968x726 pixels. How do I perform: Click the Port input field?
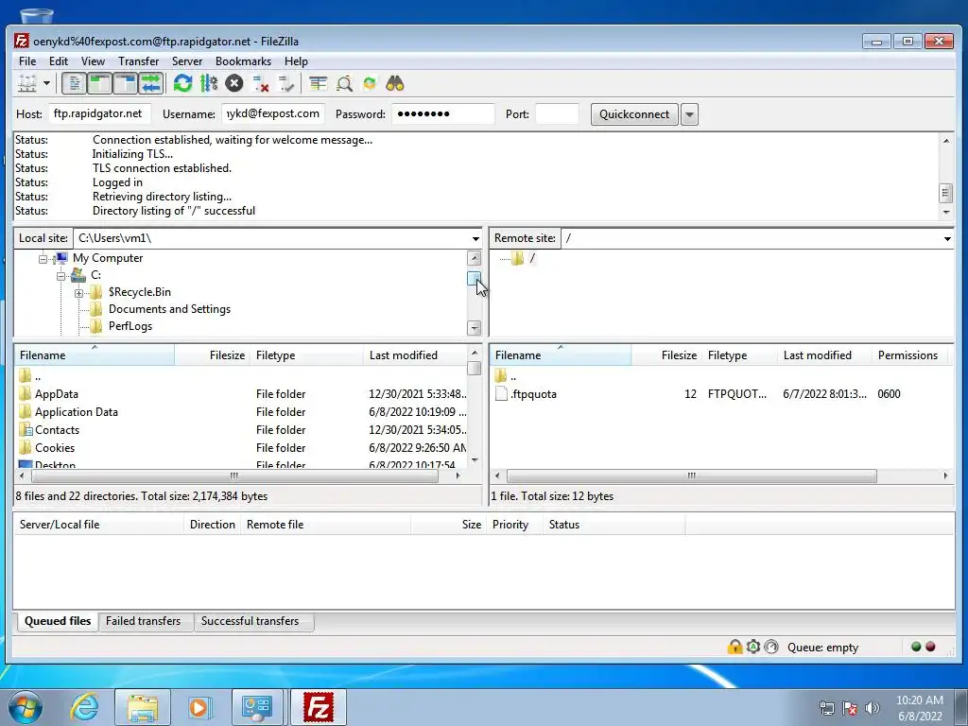(x=558, y=113)
